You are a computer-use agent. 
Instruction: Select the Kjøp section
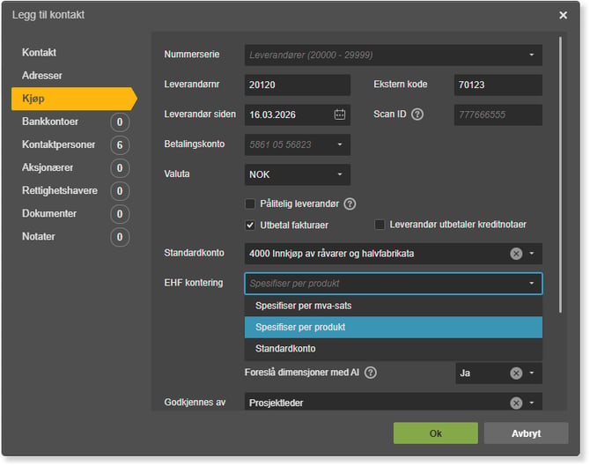74,99
